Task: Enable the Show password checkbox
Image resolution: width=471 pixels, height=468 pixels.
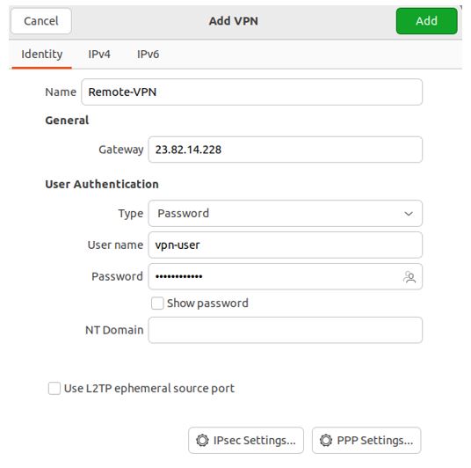Action: [x=157, y=303]
